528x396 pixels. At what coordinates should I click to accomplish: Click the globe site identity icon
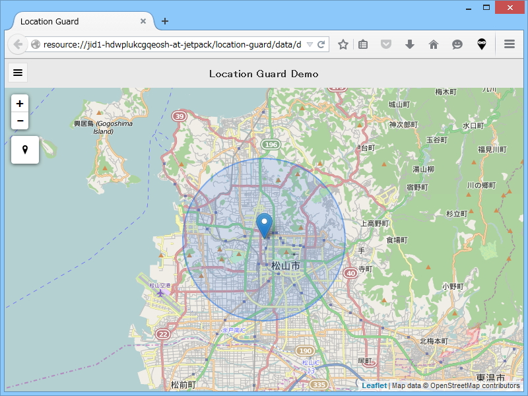click(36, 44)
